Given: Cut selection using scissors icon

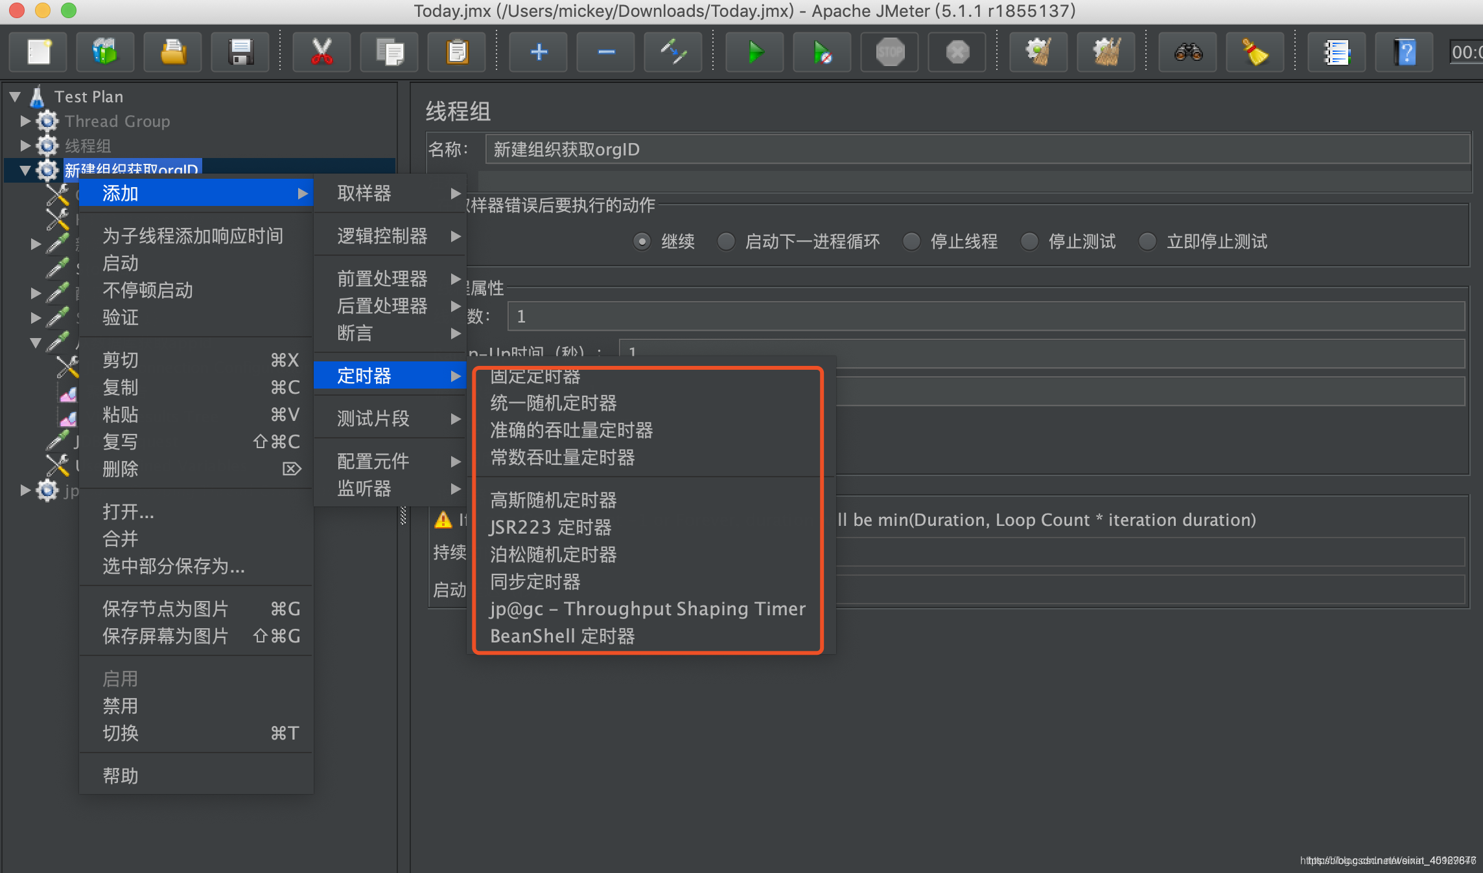Looking at the screenshot, I should point(321,52).
